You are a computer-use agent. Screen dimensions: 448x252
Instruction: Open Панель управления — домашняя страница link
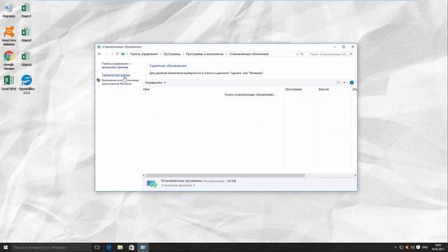116,65
